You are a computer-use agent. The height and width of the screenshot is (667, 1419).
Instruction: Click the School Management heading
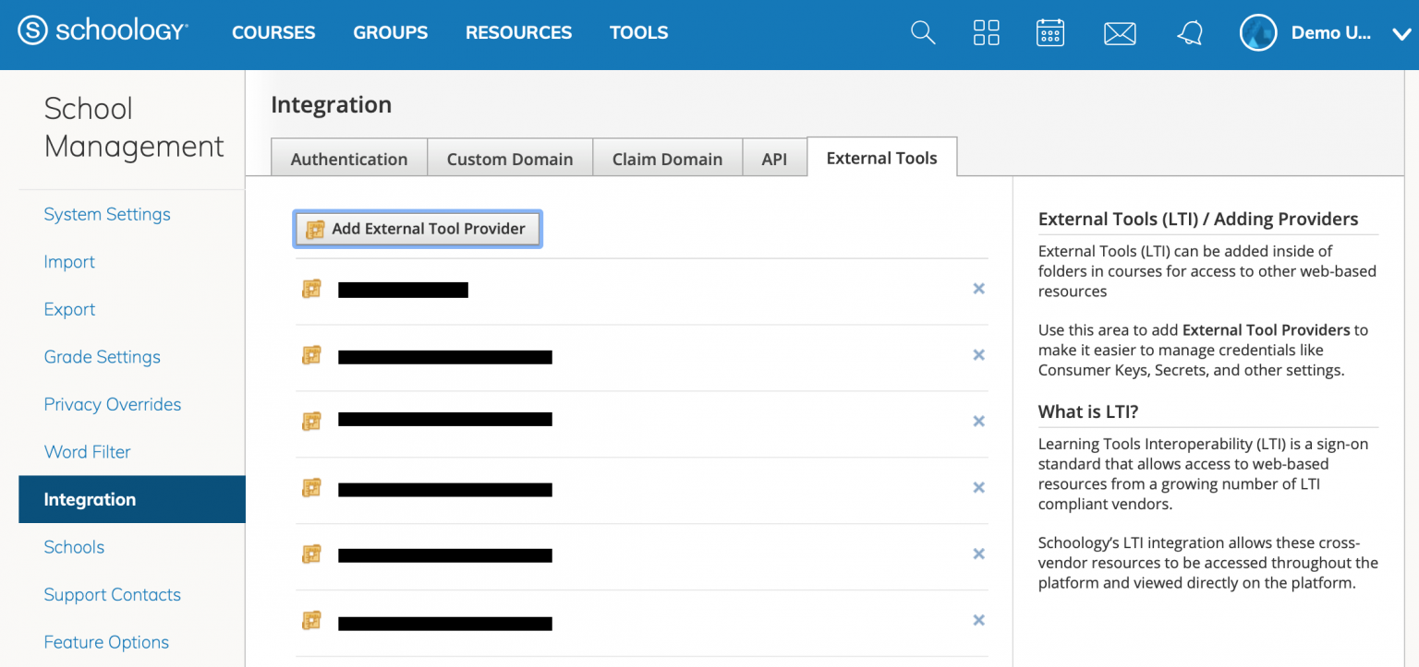pyautogui.click(x=134, y=127)
